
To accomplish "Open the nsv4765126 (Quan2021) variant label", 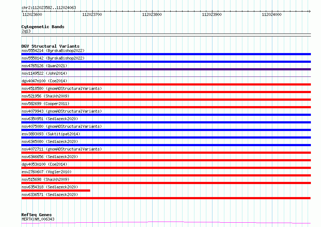I will coord(44,66).
